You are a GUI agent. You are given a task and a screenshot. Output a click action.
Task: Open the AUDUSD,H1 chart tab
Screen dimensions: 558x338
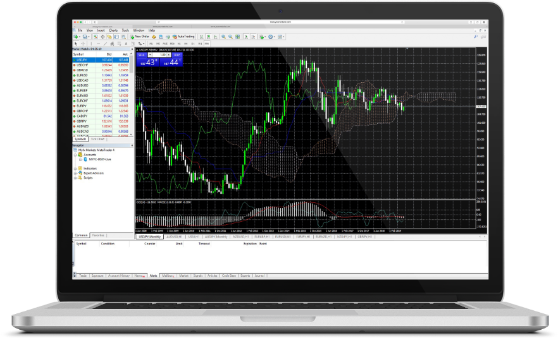pyautogui.click(x=175, y=237)
